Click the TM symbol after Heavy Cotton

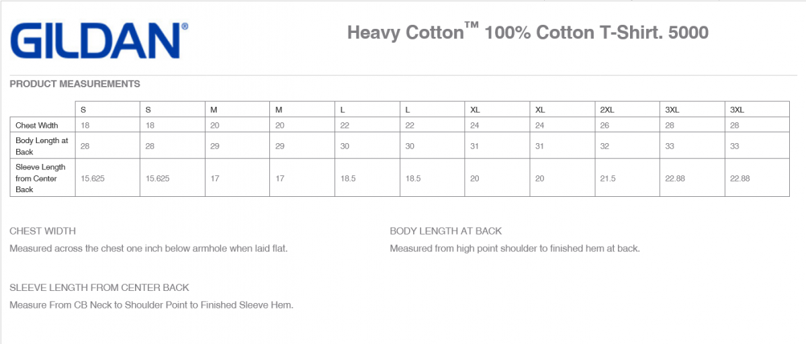pyautogui.click(x=473, y=26)
